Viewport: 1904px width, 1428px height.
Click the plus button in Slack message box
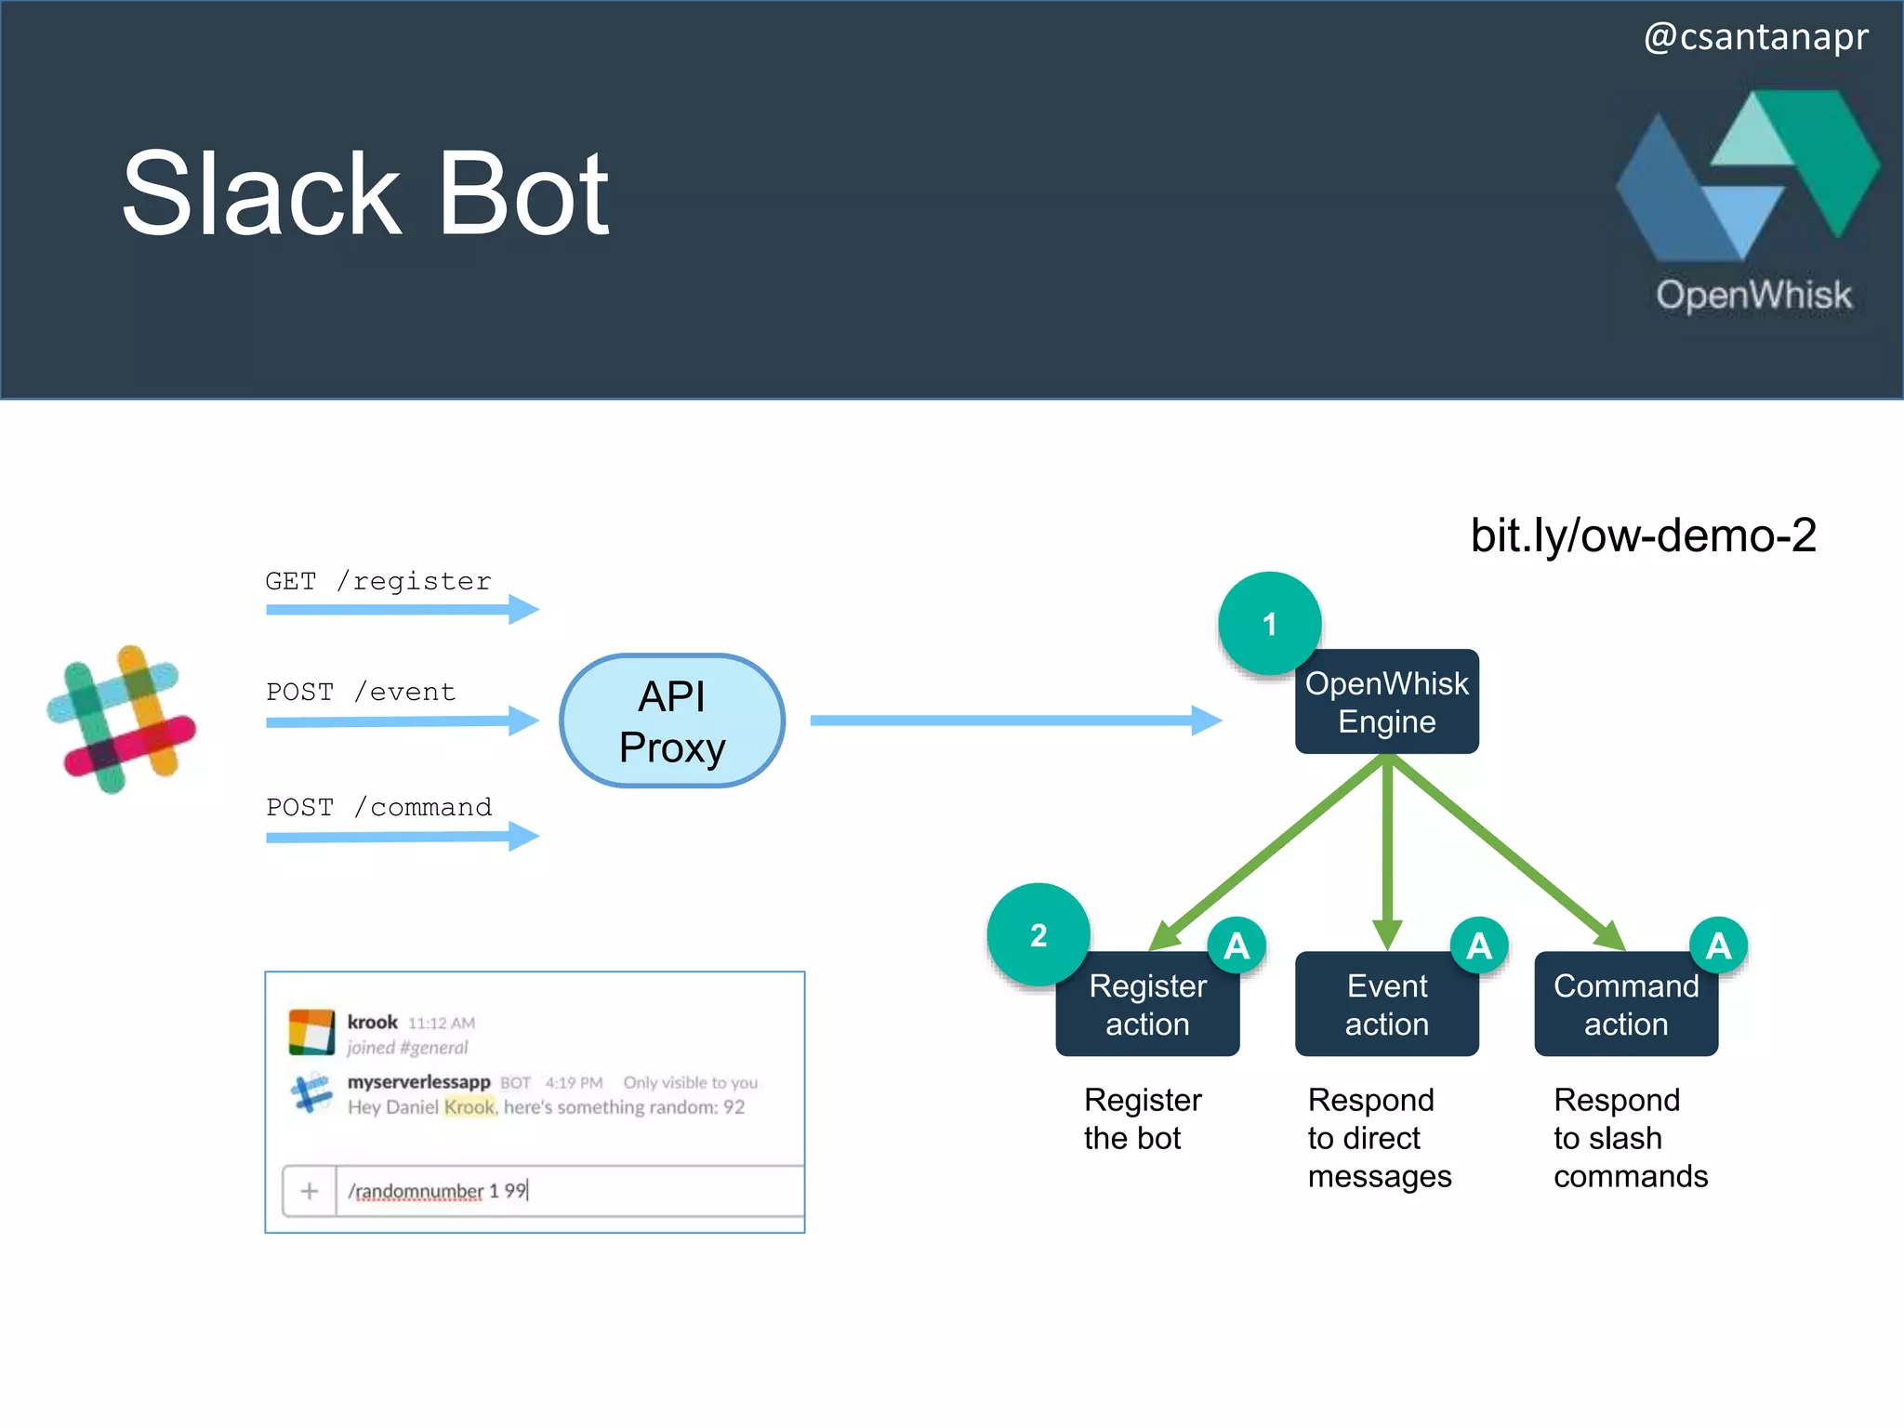coord(310,1191)
